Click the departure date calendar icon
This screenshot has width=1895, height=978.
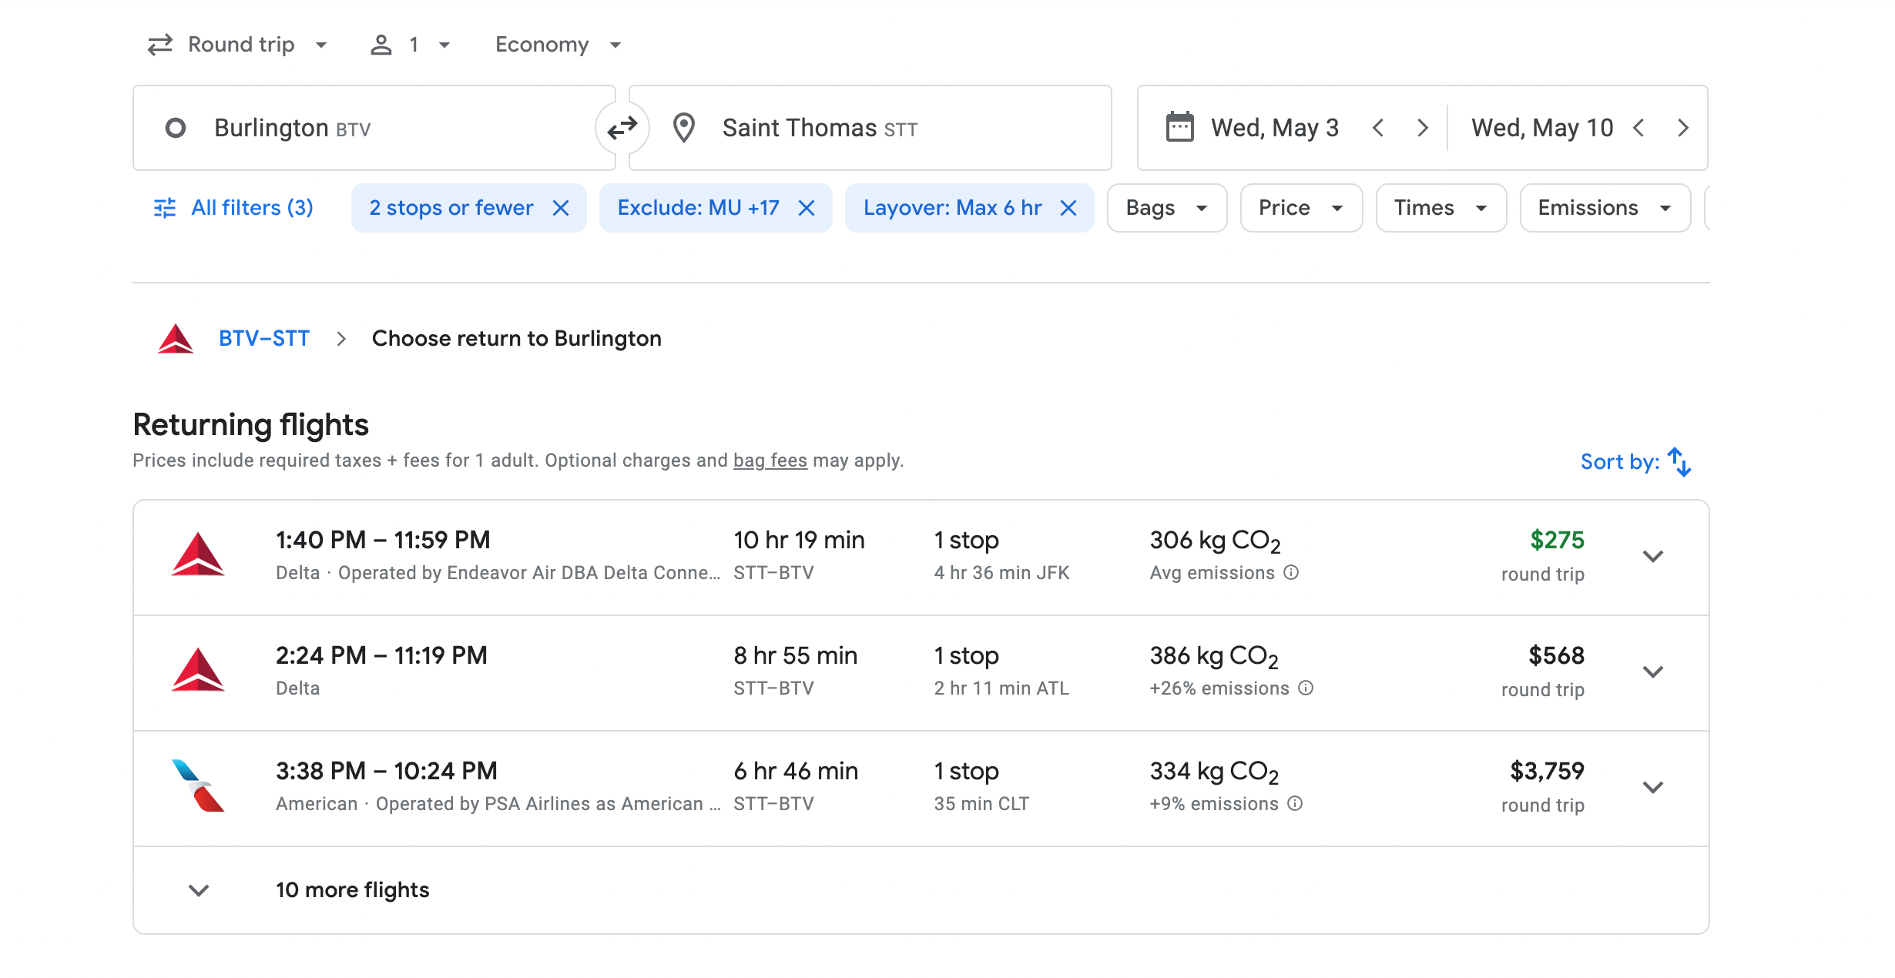(1179, 128)
